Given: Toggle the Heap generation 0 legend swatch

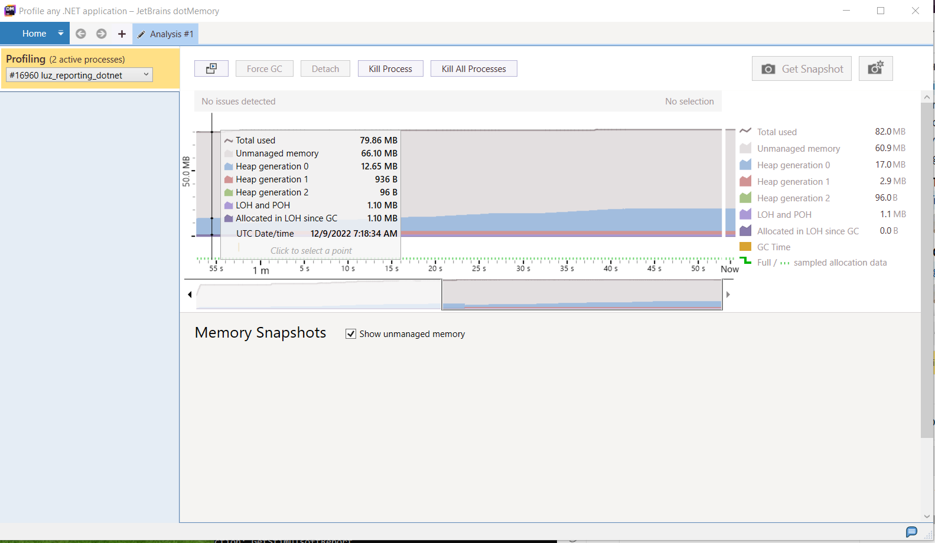Looking at the screenshot, I should coord(745,165).
